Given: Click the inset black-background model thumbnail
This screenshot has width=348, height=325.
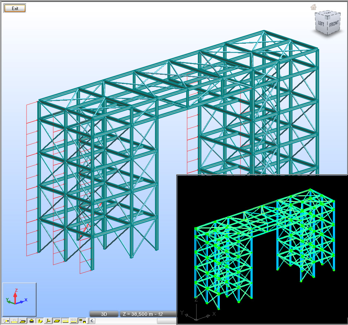Looking at the screenshot, I should click(x=262, y=248).
